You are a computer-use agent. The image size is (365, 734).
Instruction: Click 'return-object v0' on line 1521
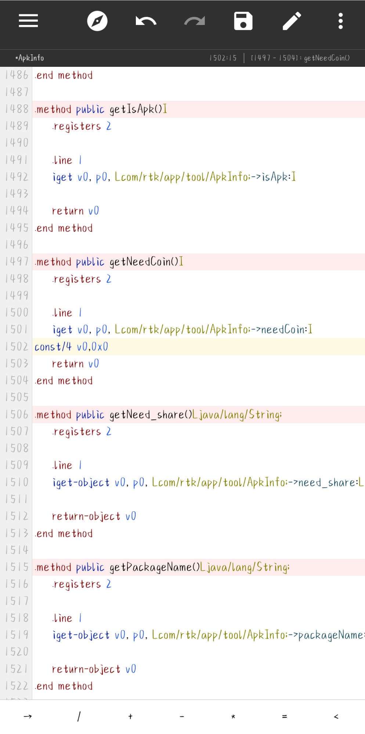(94, 669)
